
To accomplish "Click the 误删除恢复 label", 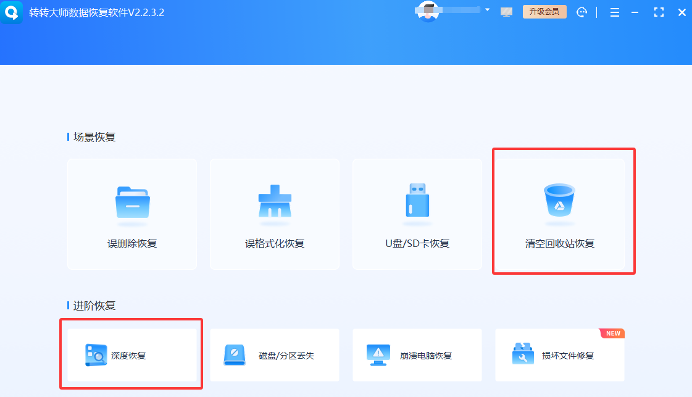I will click(x=132, y=243).
